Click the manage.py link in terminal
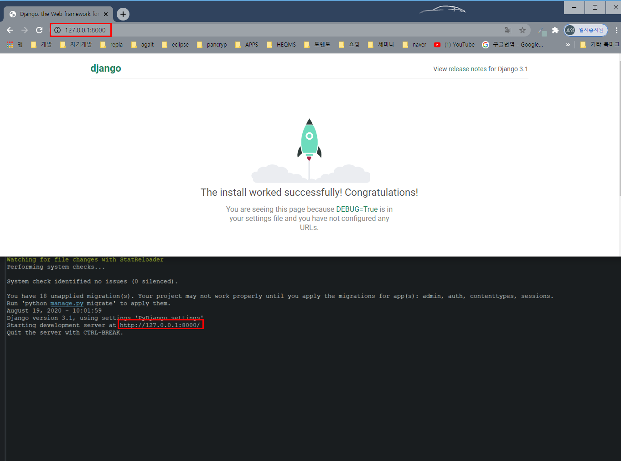621x461 pixels. click(x=67, y=304)
